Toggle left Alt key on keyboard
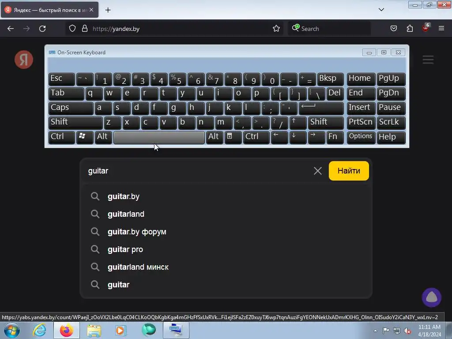This screenshot has width=452, height=339. coord(103,138)
